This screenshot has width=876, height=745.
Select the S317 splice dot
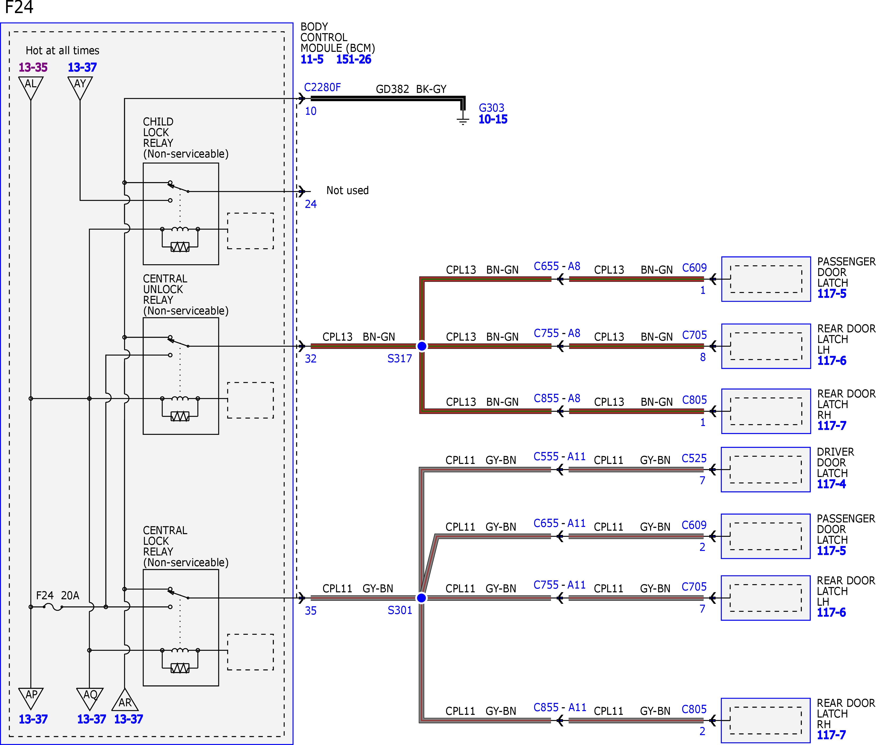[x=422, y=346]
